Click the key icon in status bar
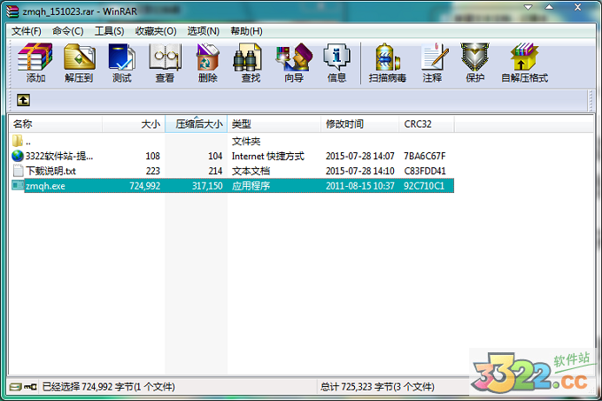The height and width of the screenshot is (401, 602). click(x=30, y=387)
